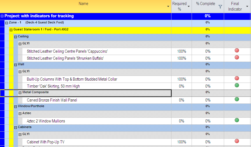Click red indicator for Shrunken Buffalo panels
The width and height of the screenshot is (251, 147).
(237, 57)
